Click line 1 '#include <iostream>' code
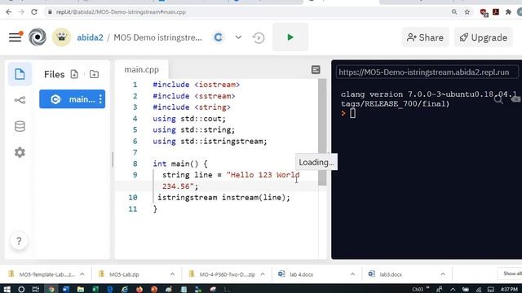This screenshot has width=522, height=293. pos(196,85)
